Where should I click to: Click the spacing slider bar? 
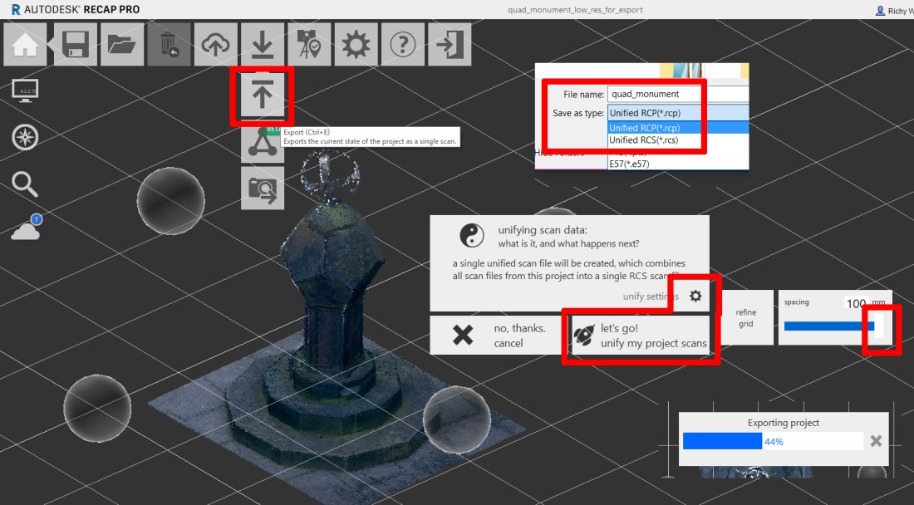click(828, 326)
